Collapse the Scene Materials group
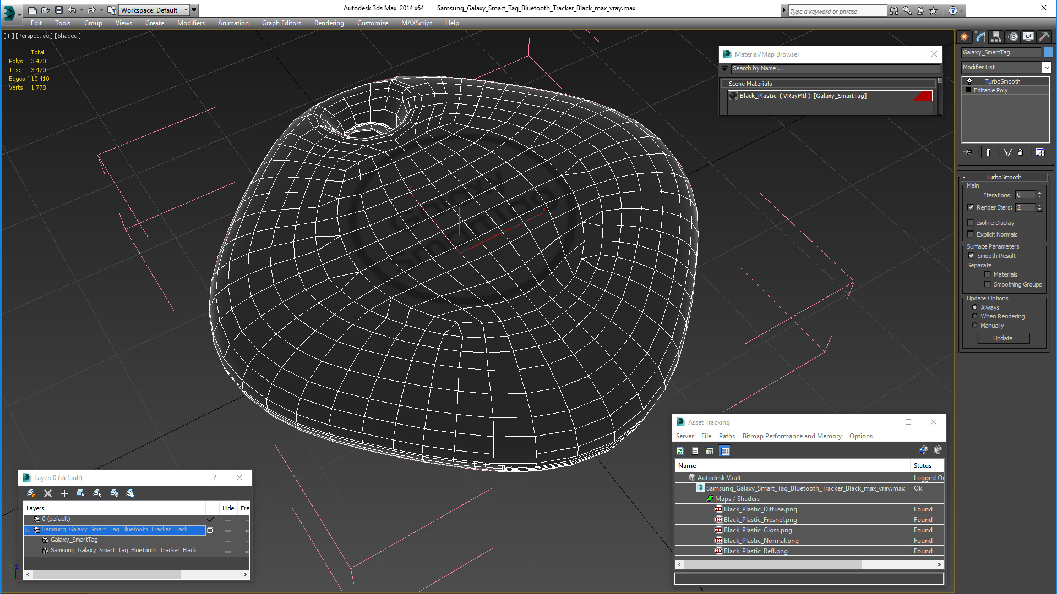Image resolution: width=1057 pixels, height=594 pixels. pyautogui.click(x=725, y=84)
